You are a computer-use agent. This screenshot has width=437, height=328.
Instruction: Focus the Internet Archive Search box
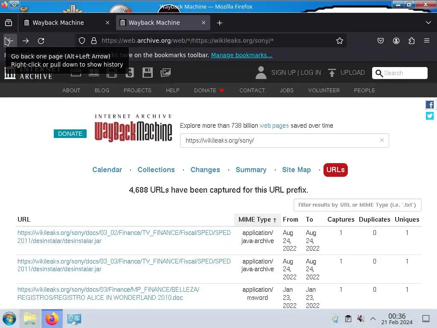point(399,73)
